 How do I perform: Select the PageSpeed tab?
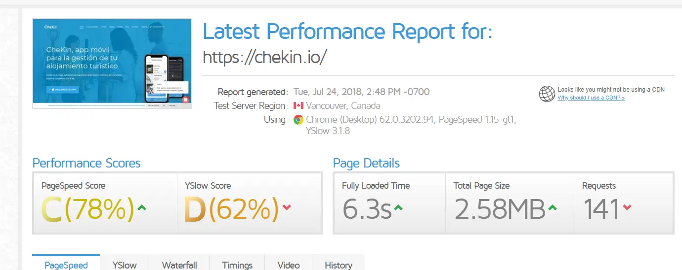point(66,264)
